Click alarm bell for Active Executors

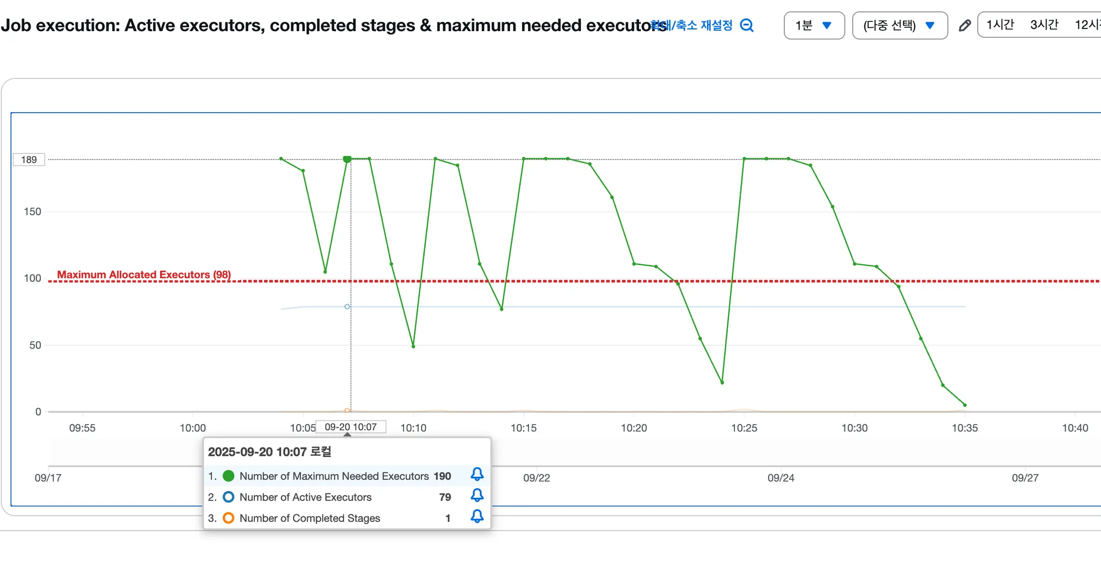pos(477,495)
